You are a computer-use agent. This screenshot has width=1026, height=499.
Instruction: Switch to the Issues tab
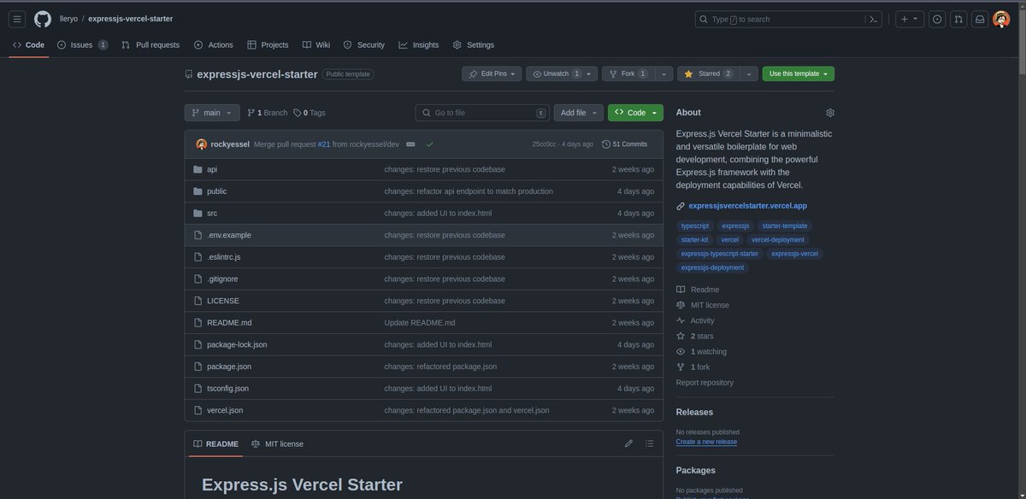(x=82, y=44)
